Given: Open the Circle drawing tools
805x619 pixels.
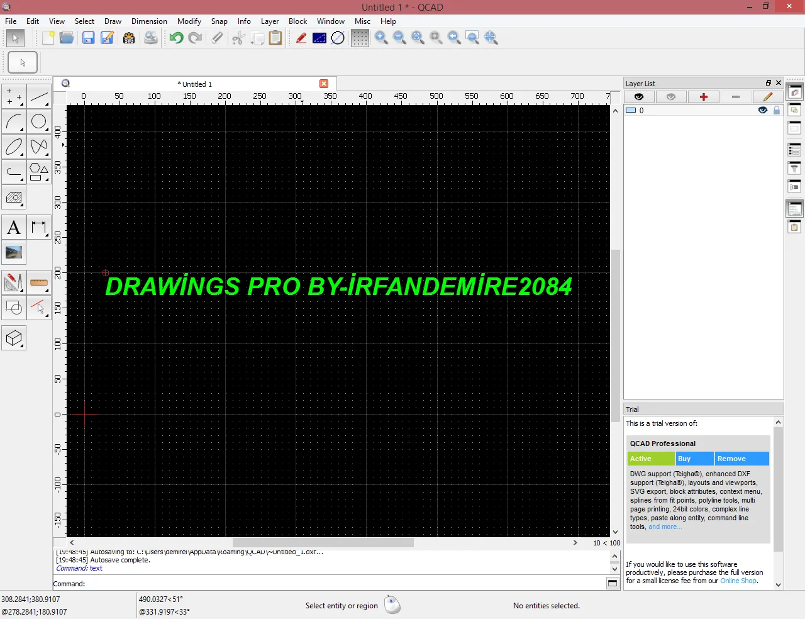Looking at the screenshot, I should coord(39,121).
